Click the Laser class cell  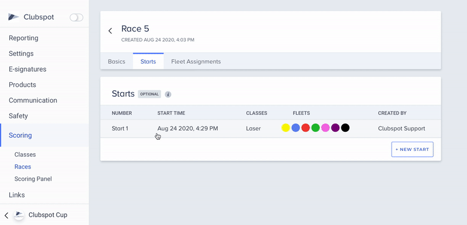point(253,129)
